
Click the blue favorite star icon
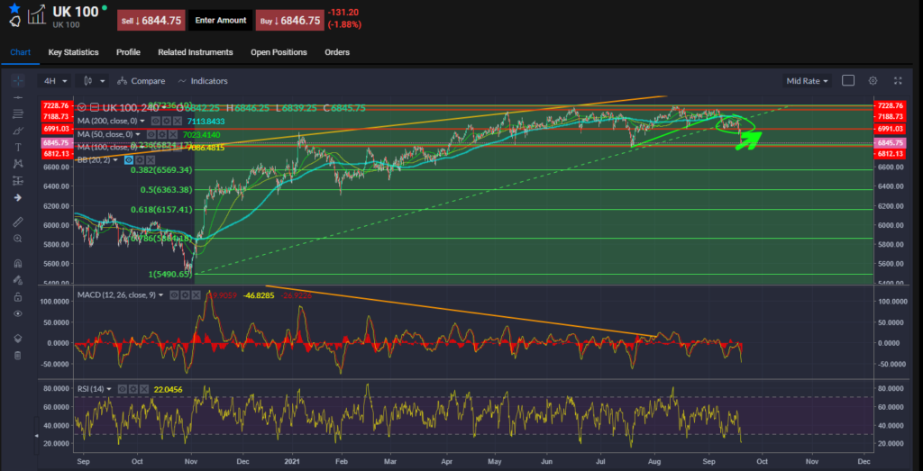[x=14, y=7]
